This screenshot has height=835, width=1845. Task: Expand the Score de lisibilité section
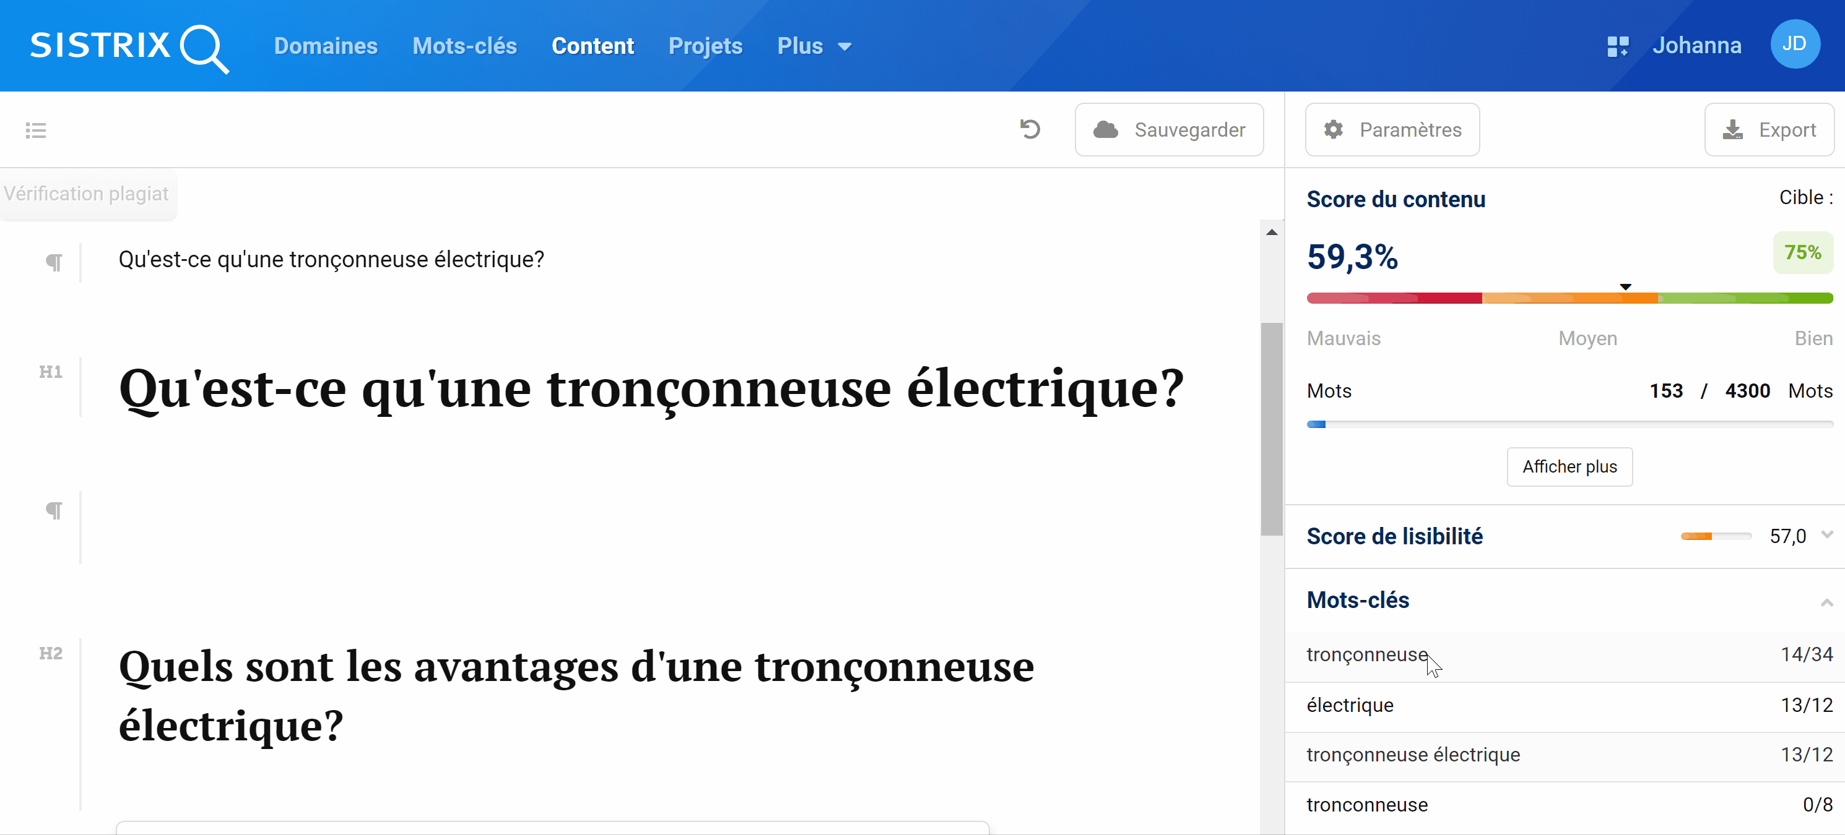click(1827, 535)
